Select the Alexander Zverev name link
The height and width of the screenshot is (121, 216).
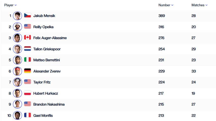point(47,71)
